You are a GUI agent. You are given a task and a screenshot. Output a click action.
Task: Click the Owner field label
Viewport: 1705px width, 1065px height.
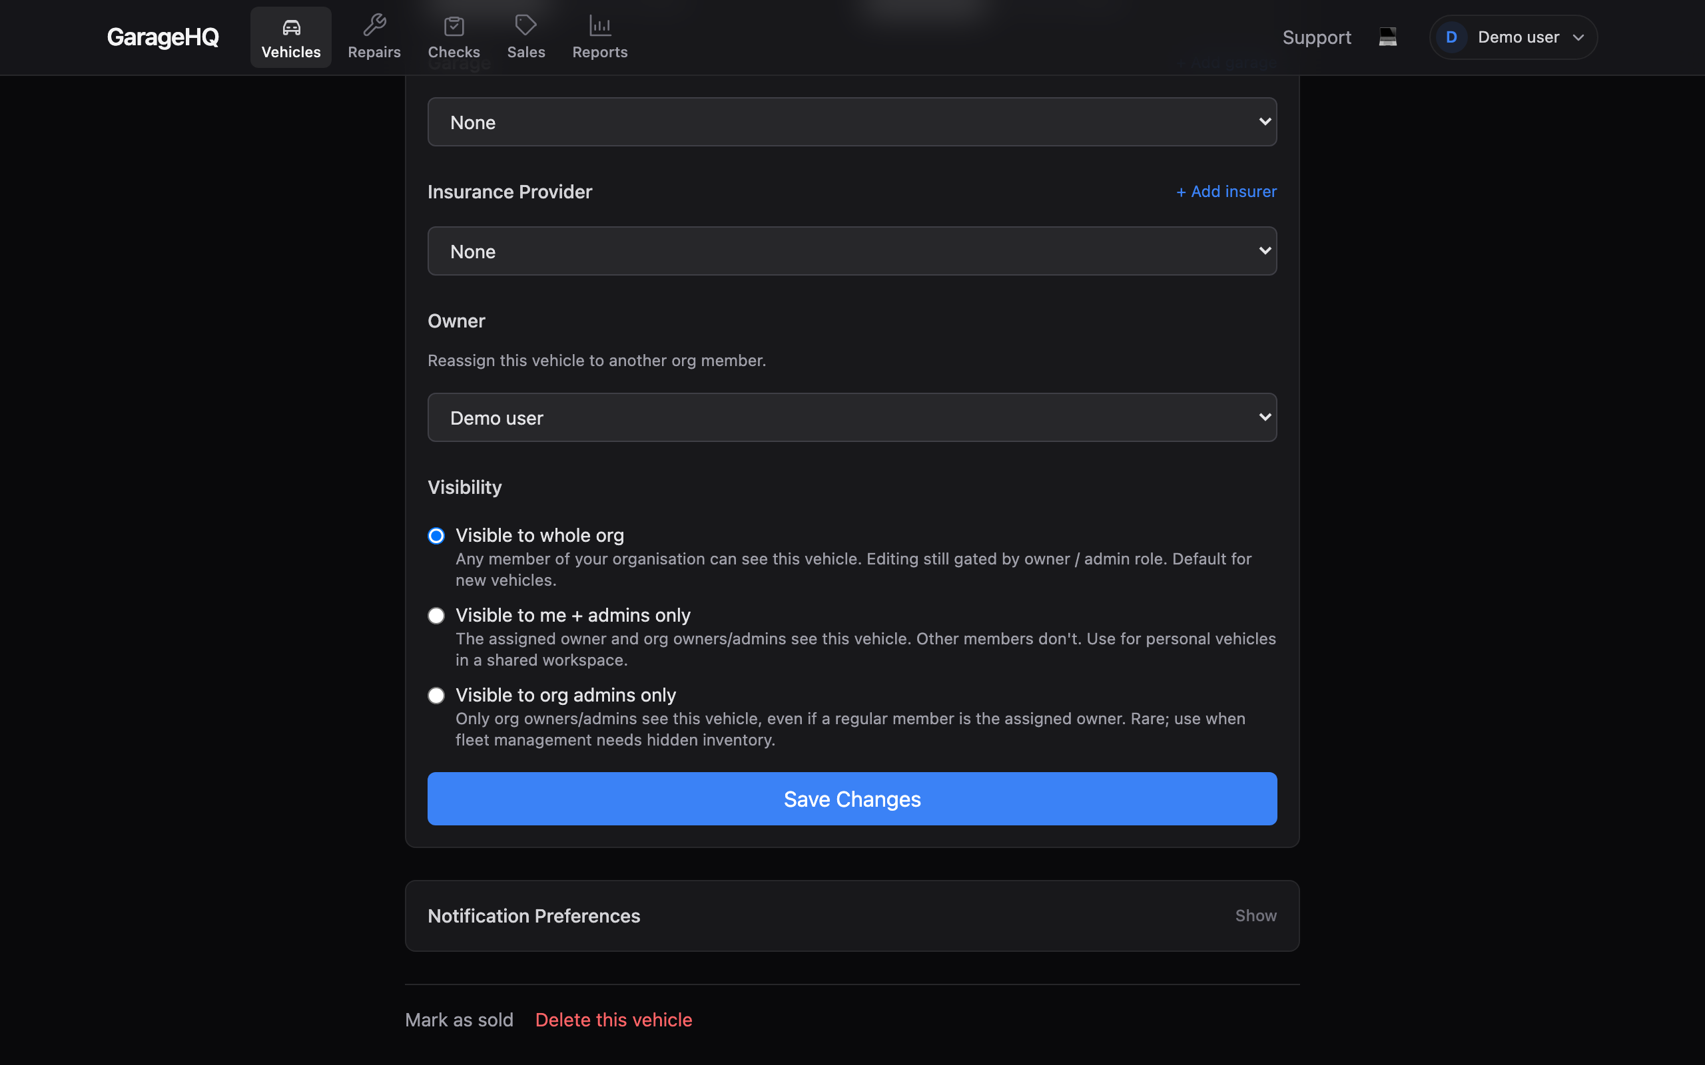[456, 321]
